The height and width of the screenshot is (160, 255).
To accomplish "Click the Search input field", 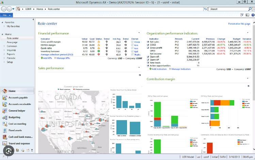I will [x=228, y=9].
